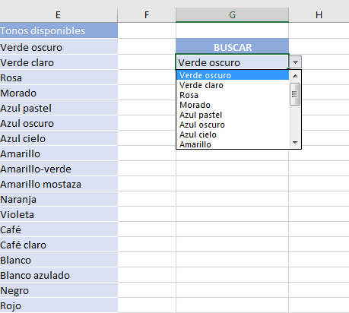Select the Rosa cell in column E
349x313 pixels.
(x=59, y=77)
